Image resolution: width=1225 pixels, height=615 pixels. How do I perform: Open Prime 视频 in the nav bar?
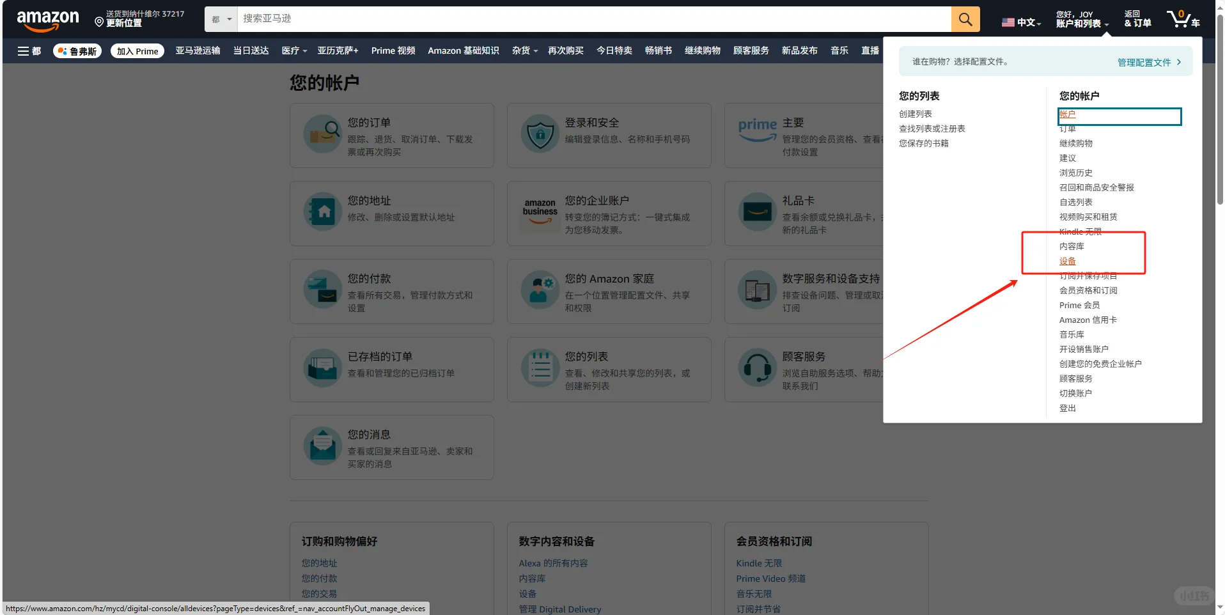393,51
